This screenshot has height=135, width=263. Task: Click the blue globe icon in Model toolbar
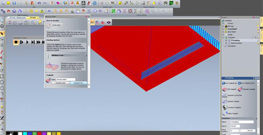[95, 3]
